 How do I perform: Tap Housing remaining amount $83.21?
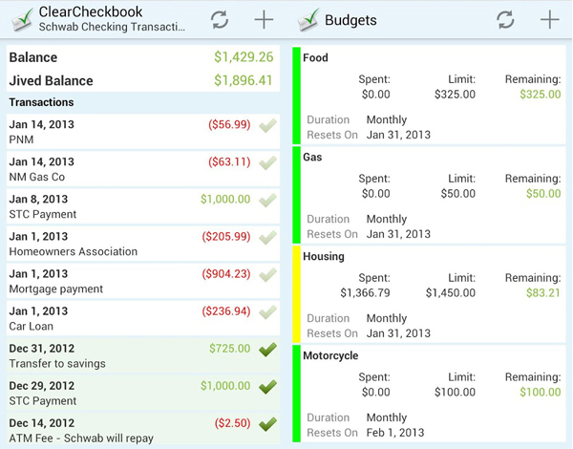[543, 293]
